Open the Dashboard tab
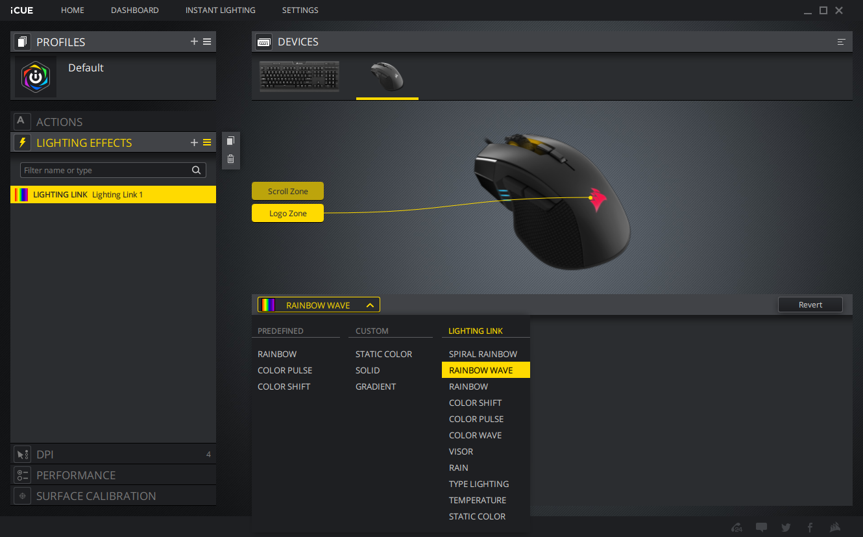The image size is (863, 537). coord(135,10)
